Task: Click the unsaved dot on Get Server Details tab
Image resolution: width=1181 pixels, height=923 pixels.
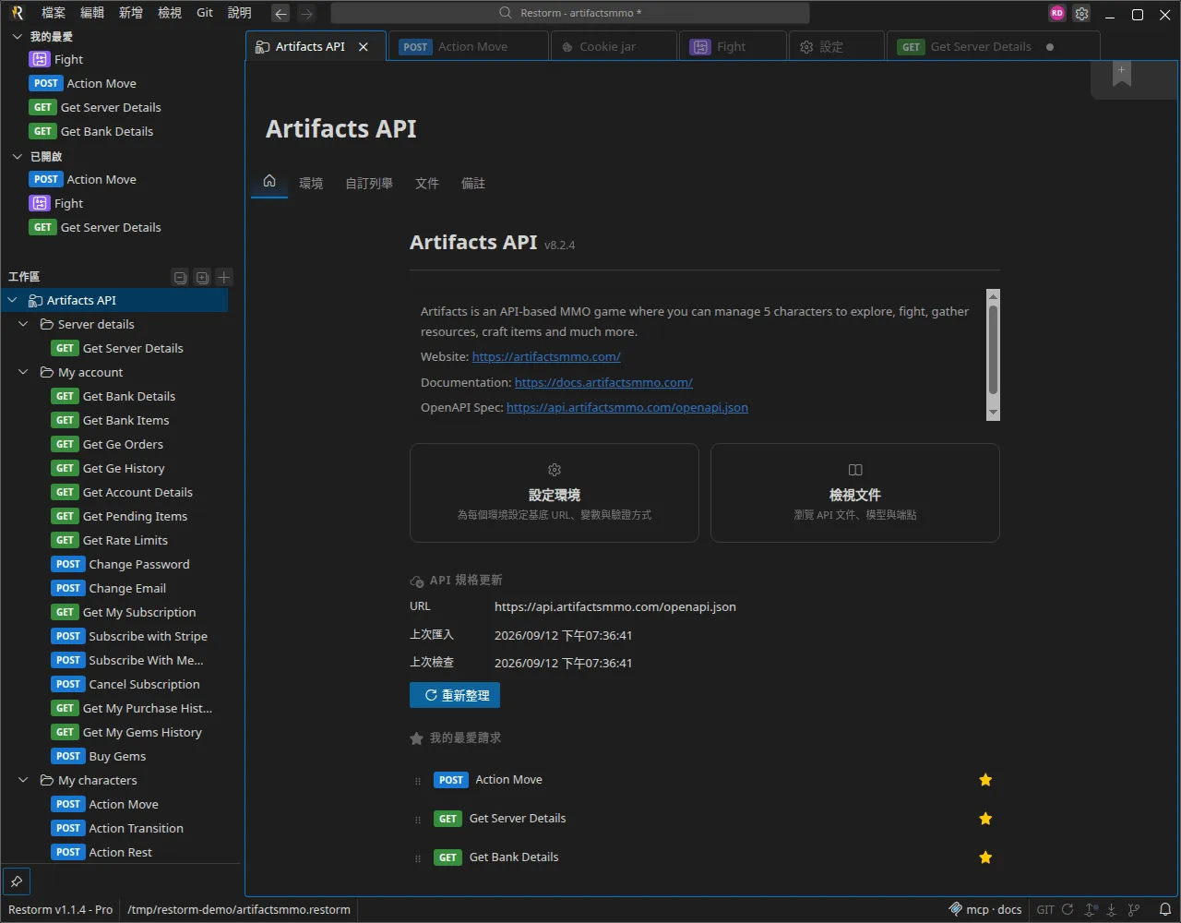Action: tap(1050, 47)
